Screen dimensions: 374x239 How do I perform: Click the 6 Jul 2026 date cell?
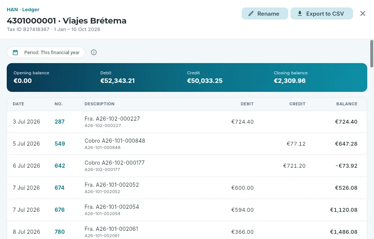[26, 166]
